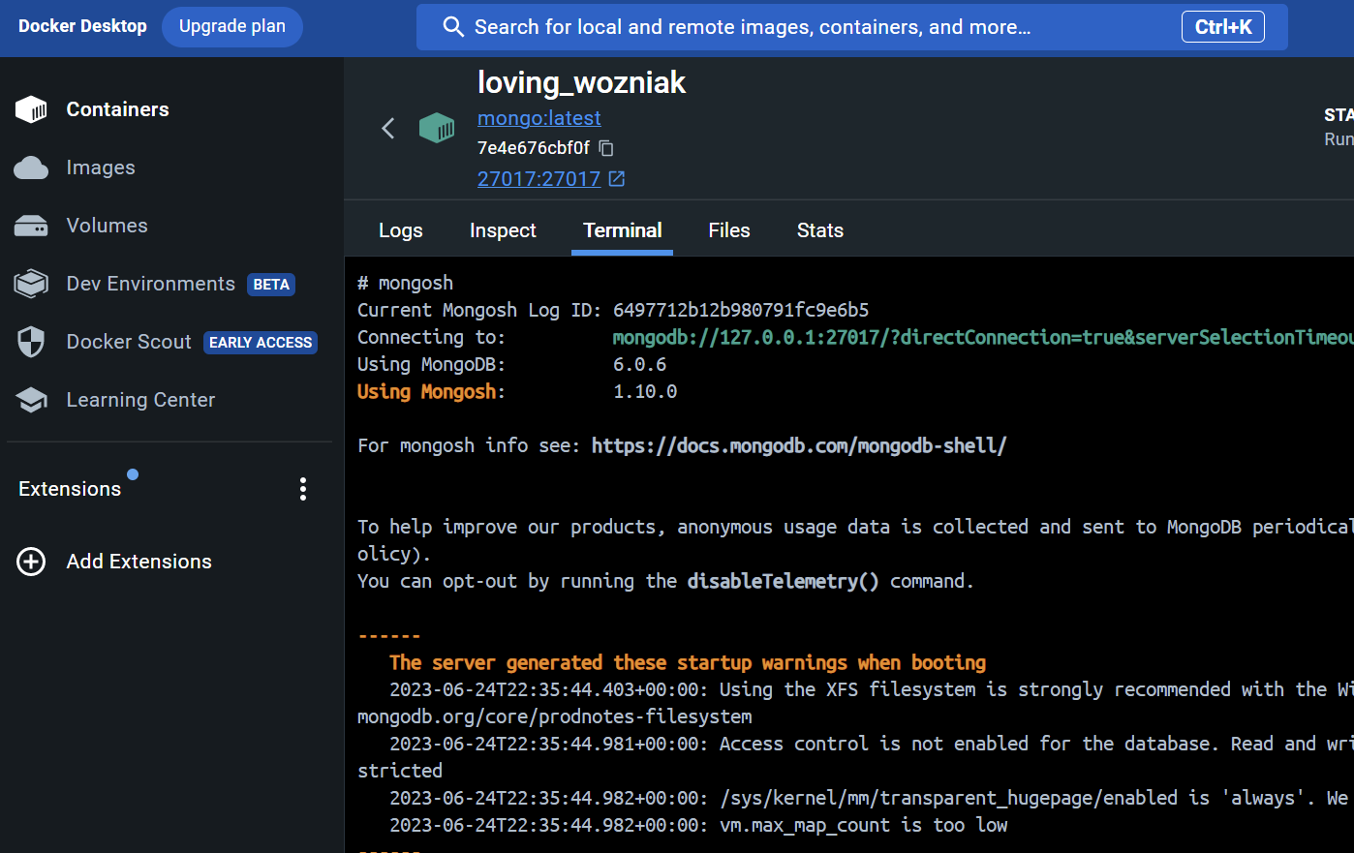
Task: Switch to the Logs tab
Action: click(400, 230)
